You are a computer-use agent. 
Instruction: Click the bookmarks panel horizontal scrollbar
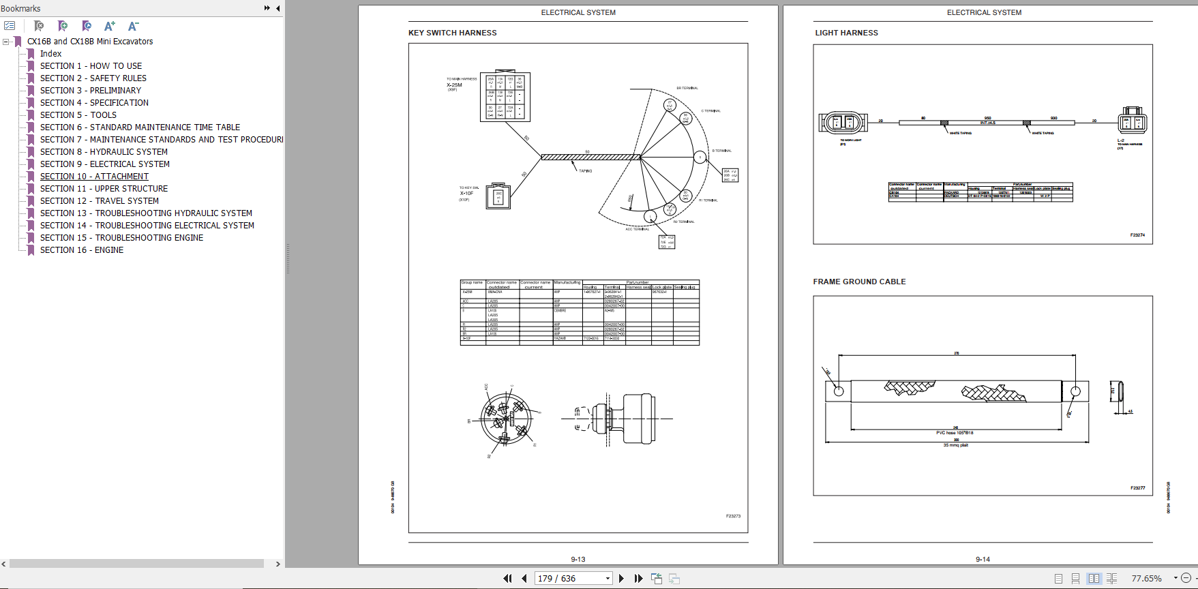(x=136, y=564)
